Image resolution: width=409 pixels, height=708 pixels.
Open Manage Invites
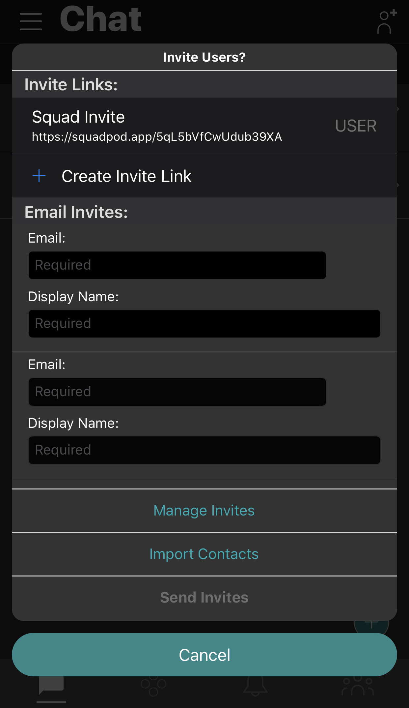tap(204, 511)
